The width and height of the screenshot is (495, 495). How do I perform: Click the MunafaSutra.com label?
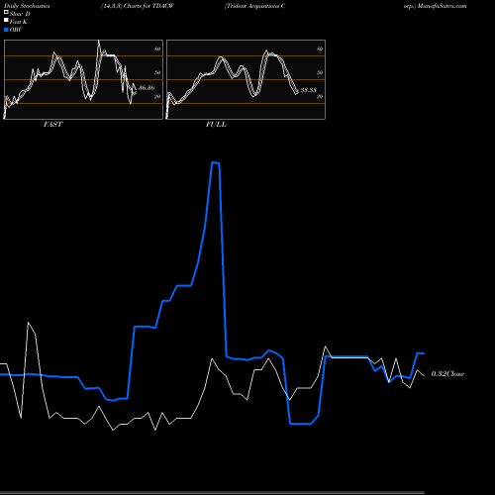coord(442,6)
